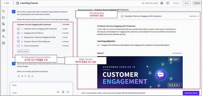
Task: Select outline item 4. Customer Service: Refund Request
Action: [44, 42]
